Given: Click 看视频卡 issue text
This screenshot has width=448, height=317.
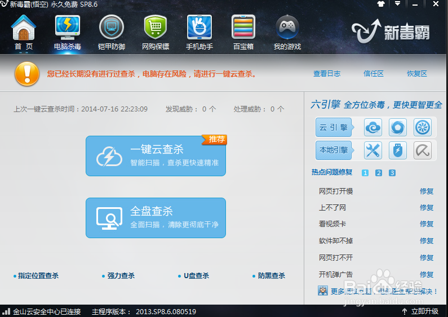Looking at the screenshot, I should 332,224.
